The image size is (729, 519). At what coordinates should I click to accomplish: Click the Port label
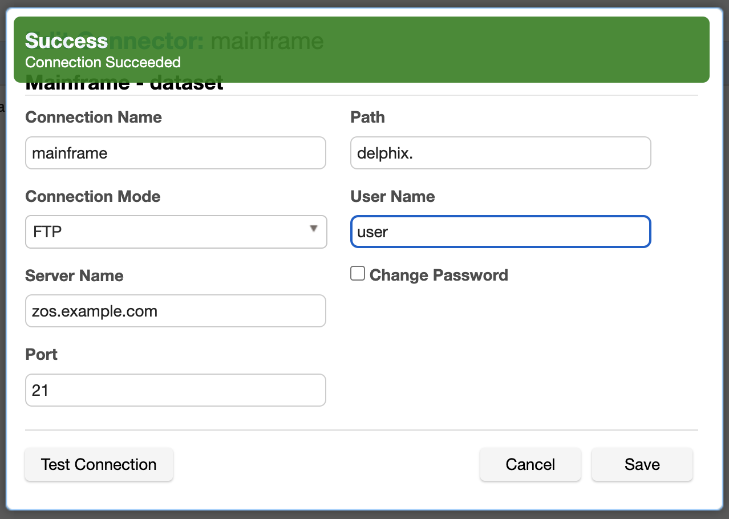(42, 355)
